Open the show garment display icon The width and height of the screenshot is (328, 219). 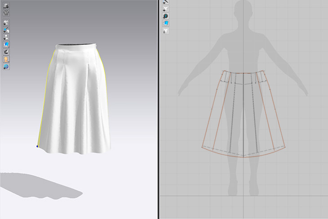point(6,23)
